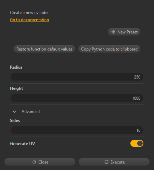The image size is (154, 170).
Task: Click the Advanced section label
Action: tap(31, 112)
